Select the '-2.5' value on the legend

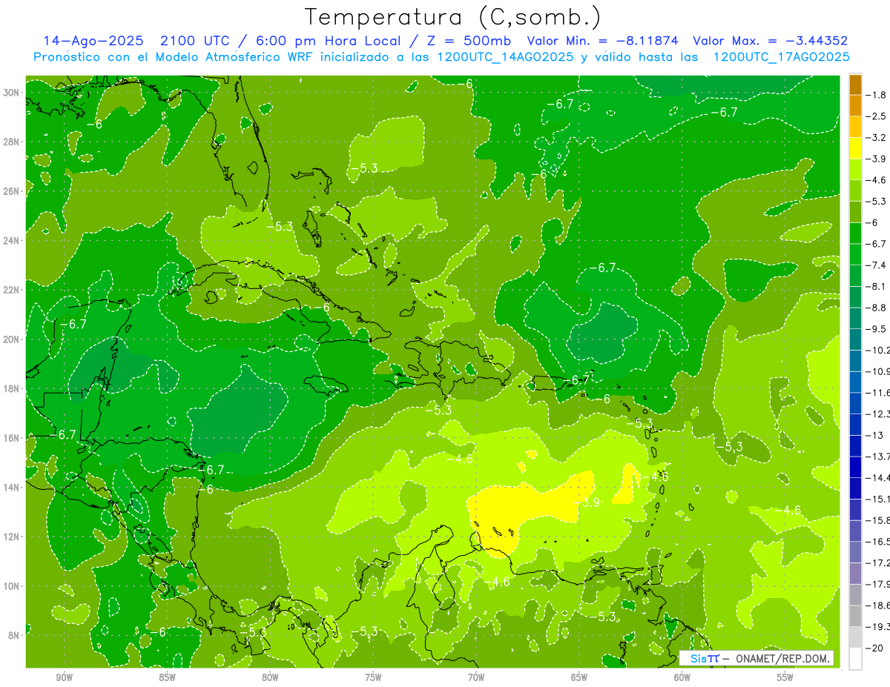click(x=877, y=117)
